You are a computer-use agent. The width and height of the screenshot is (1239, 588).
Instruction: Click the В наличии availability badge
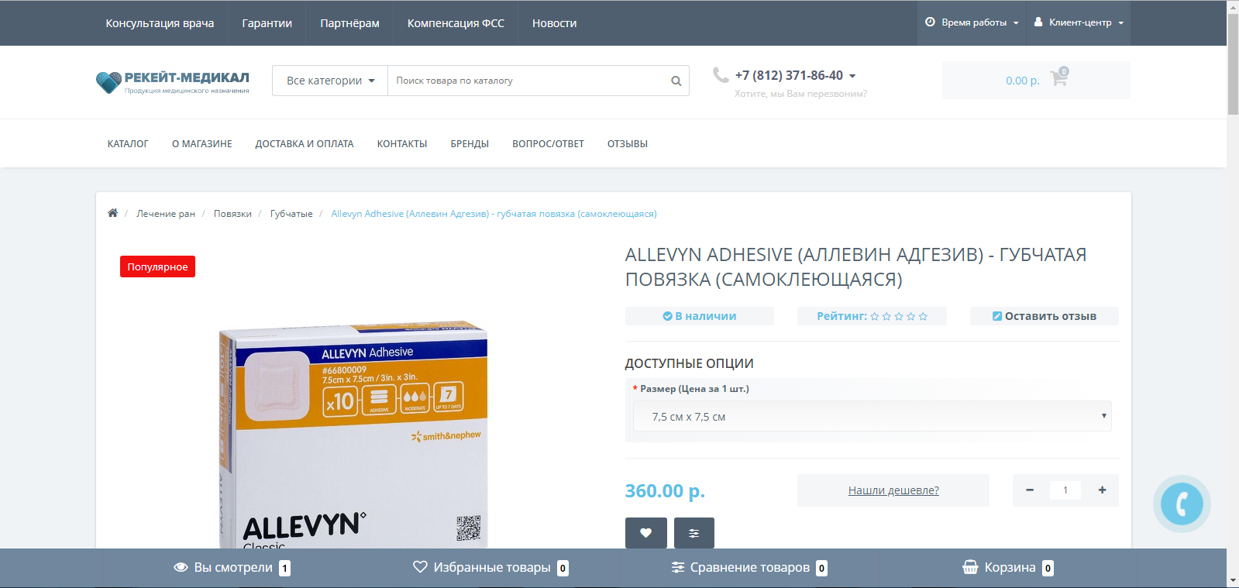tap(700, 316)
